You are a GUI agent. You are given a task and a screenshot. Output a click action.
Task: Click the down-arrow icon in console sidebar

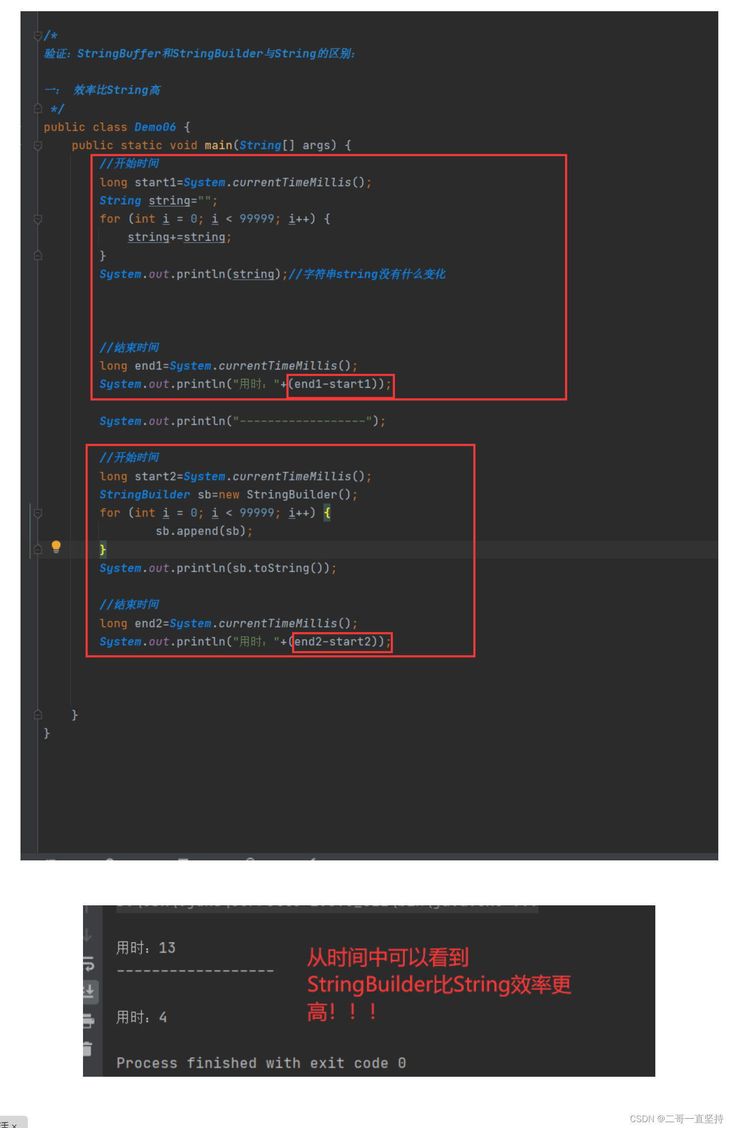88,935
